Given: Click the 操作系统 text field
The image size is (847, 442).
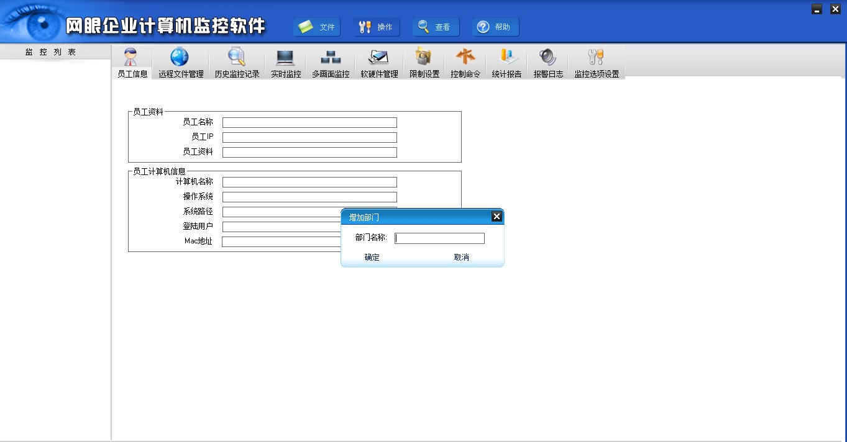Looking at the screenshot, I should [309, 197].
